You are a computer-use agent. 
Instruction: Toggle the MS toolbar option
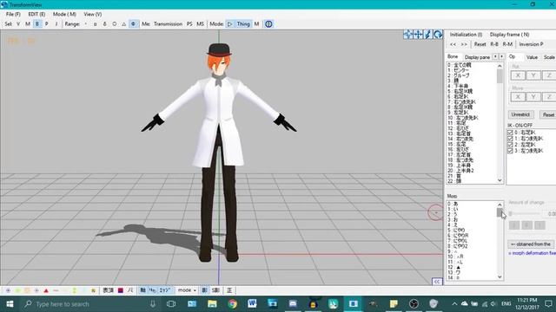pos(200,24)
